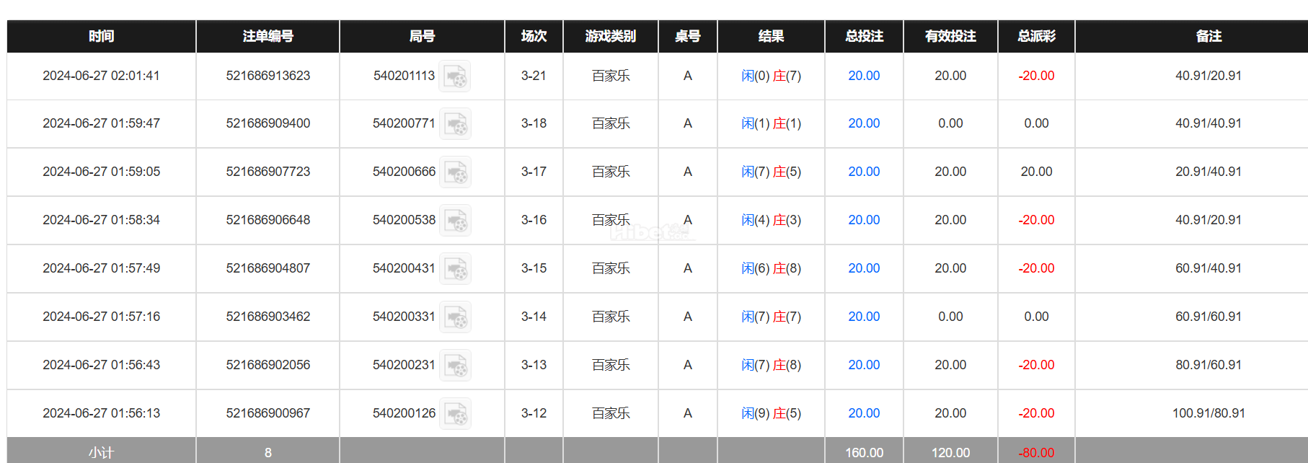Click the 游戏类别 column header
Image resolution: width=1308 pixels, height=463 pixels.
pyautogui.click(x=611, y=36)
